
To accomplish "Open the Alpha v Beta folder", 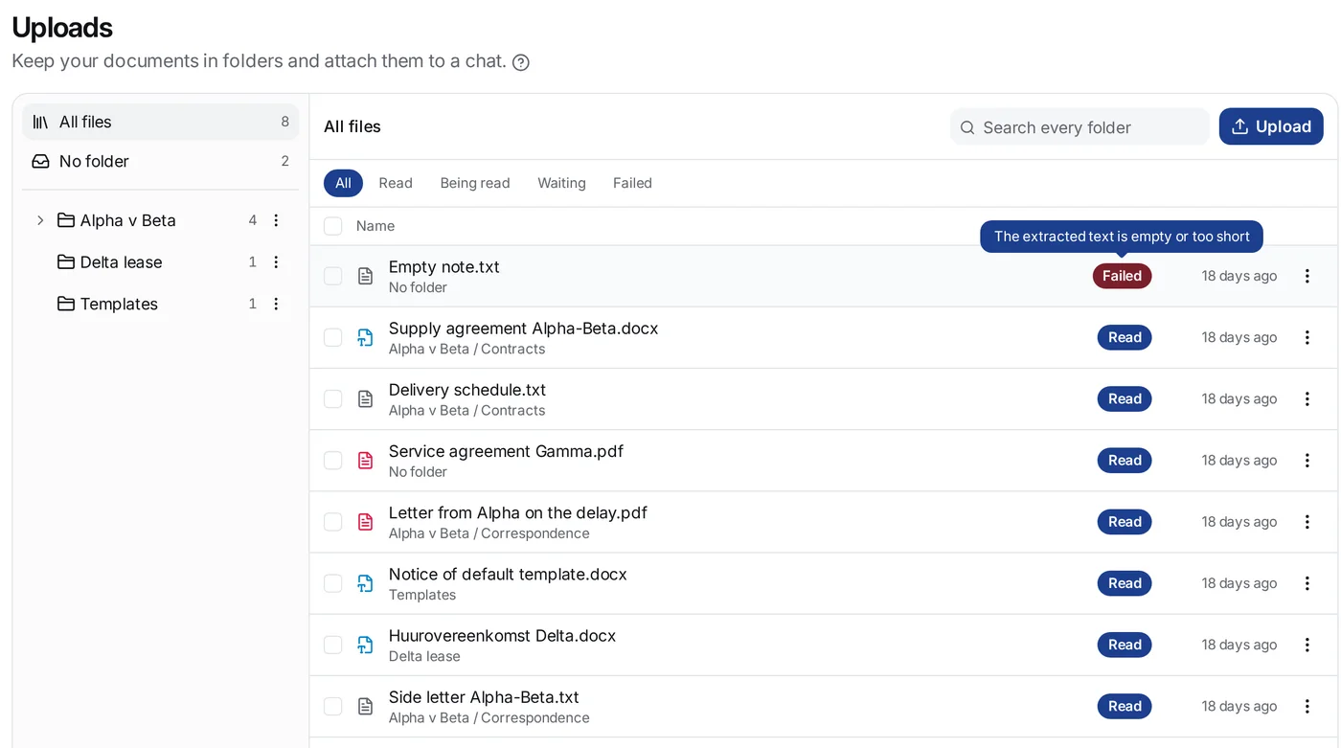I will click(x=128, y=220).
